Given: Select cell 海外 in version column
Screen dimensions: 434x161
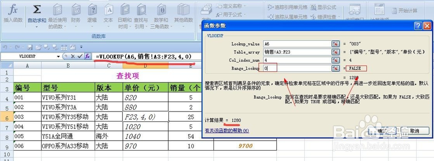Looking at the screenshot, I should [x=109, y=136].
